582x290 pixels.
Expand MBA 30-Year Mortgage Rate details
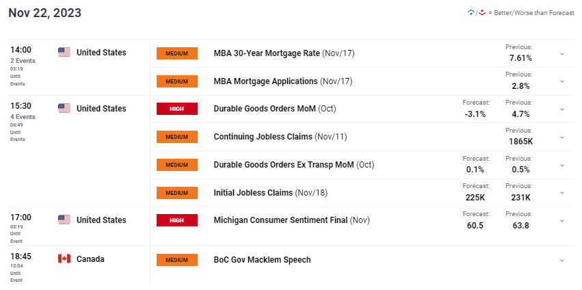point(562,53)
